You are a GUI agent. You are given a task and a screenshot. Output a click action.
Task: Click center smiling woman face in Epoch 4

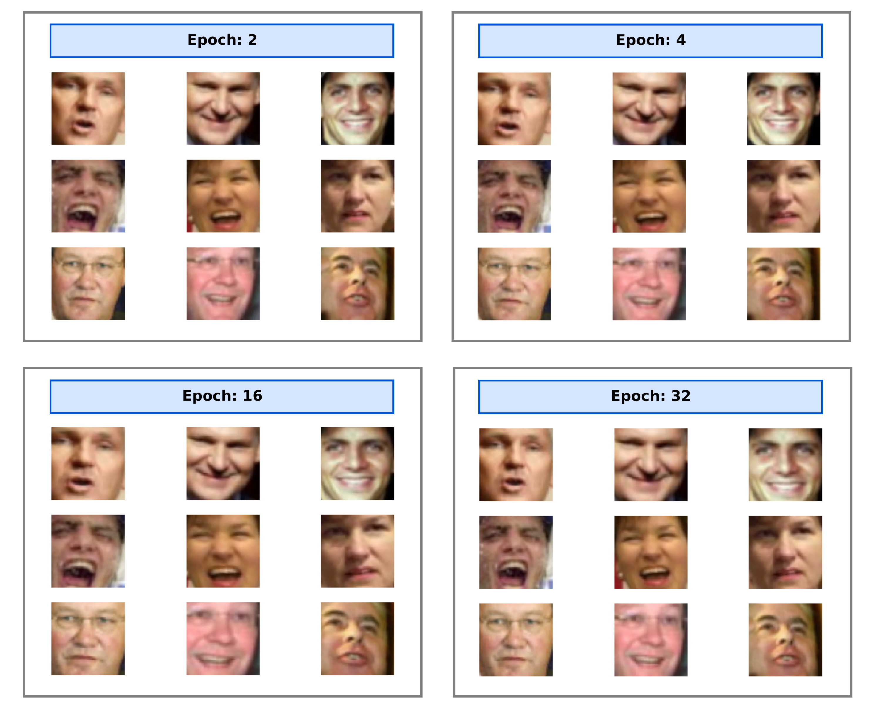pos(649,196)
